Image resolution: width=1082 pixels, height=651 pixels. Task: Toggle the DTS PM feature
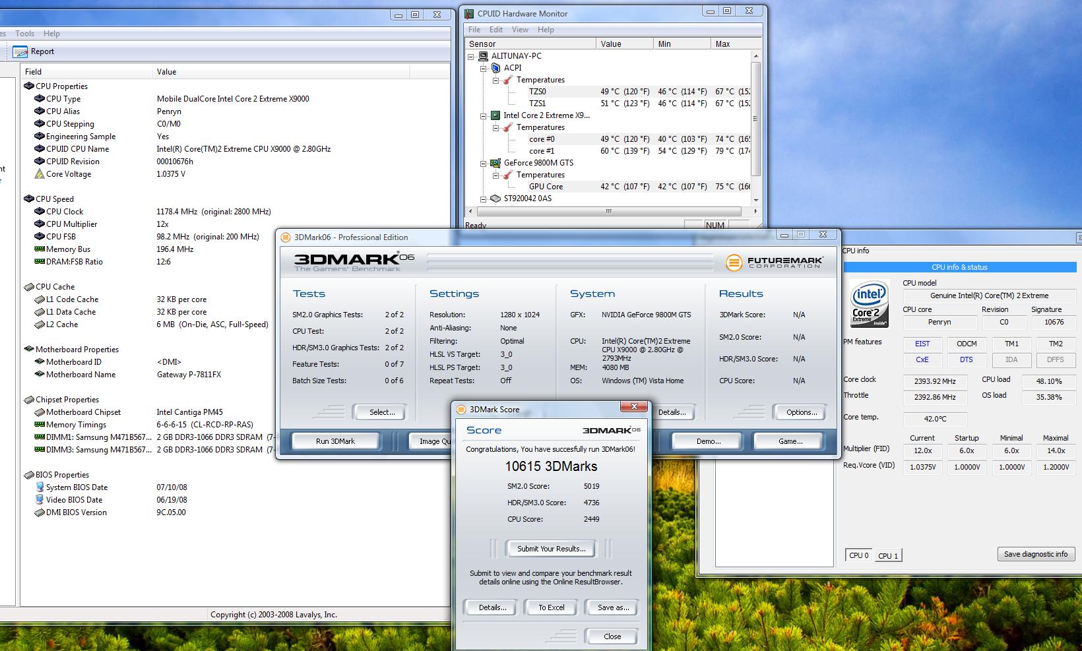tap(967, 360)
